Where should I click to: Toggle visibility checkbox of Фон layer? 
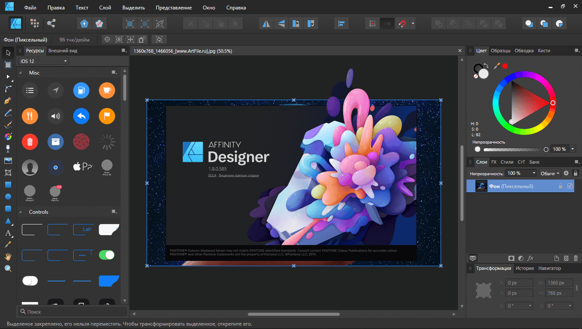(570, 186)
